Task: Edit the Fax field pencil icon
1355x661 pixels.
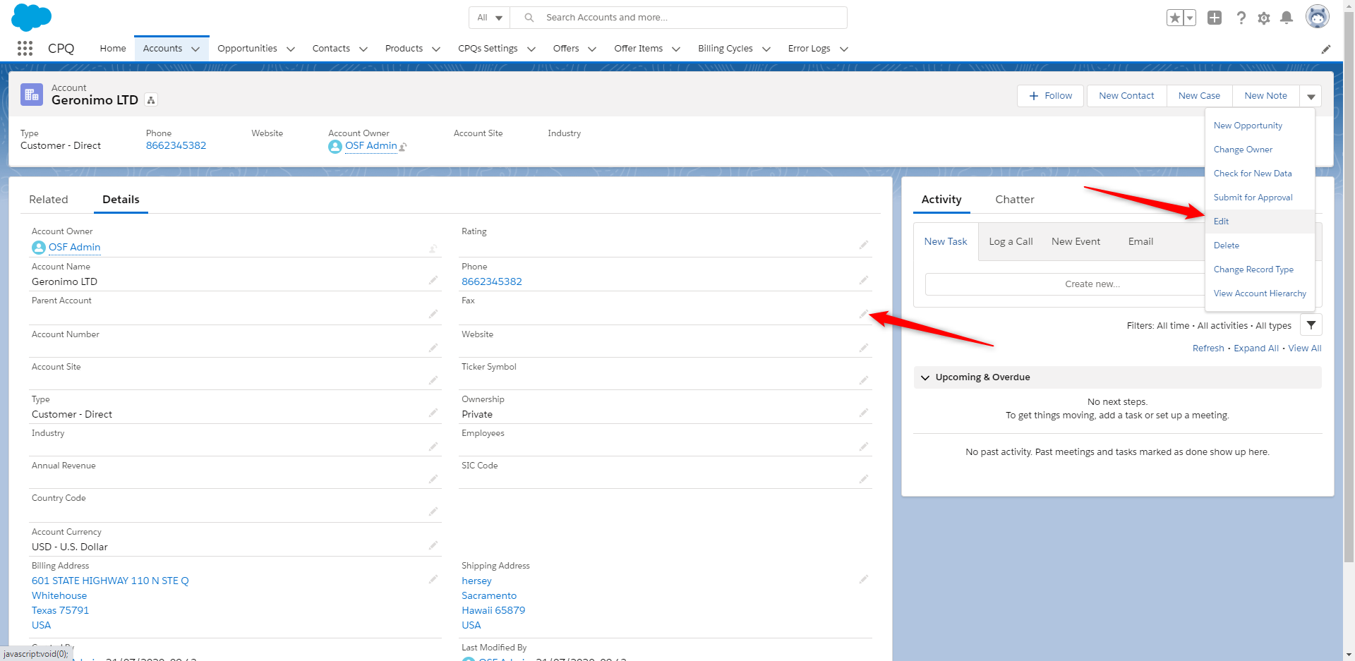Action: click(x=863, y=314)
